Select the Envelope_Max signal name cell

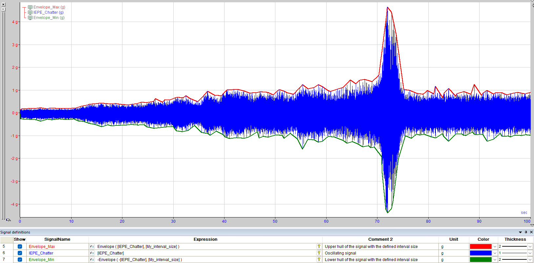coord(57,247)
